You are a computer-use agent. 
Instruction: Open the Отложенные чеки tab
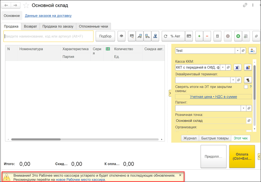(x=93, y=26)
